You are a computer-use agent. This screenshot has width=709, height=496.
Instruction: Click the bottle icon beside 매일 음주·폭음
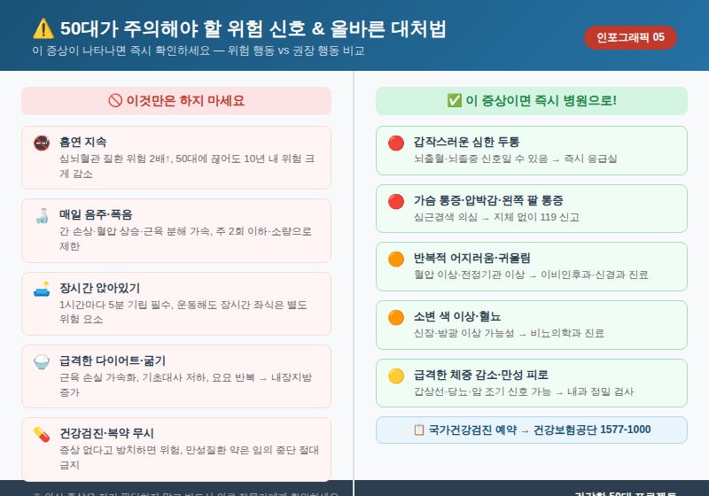(42, 215)
